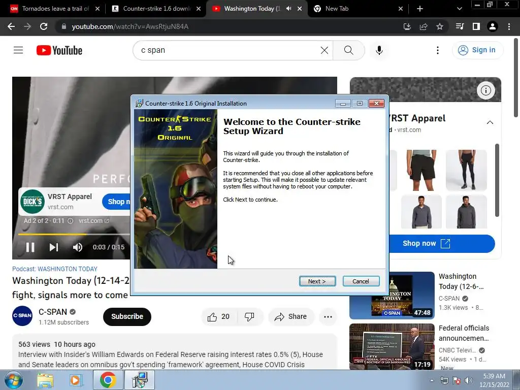Select black shorts product thumbnail

421,170
